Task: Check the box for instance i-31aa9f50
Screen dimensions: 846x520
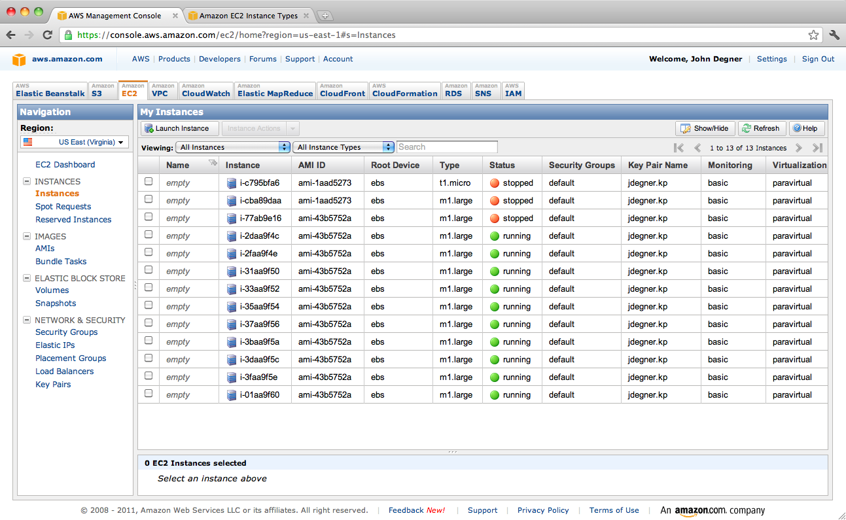Action: click(x=149, y=269)
